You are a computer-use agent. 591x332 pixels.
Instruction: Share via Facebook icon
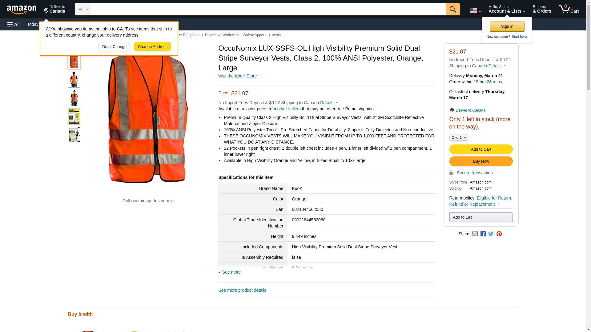click(483, 234)
